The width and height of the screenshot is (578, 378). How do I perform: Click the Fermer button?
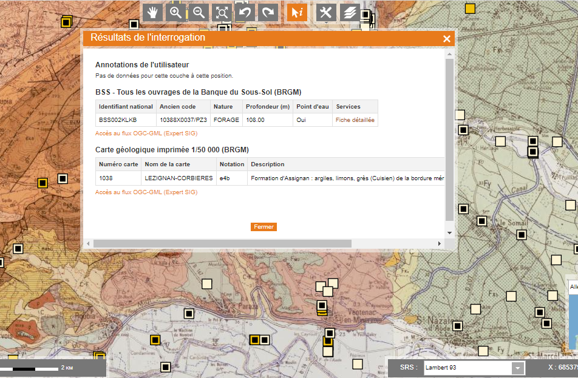click(263, 227)
